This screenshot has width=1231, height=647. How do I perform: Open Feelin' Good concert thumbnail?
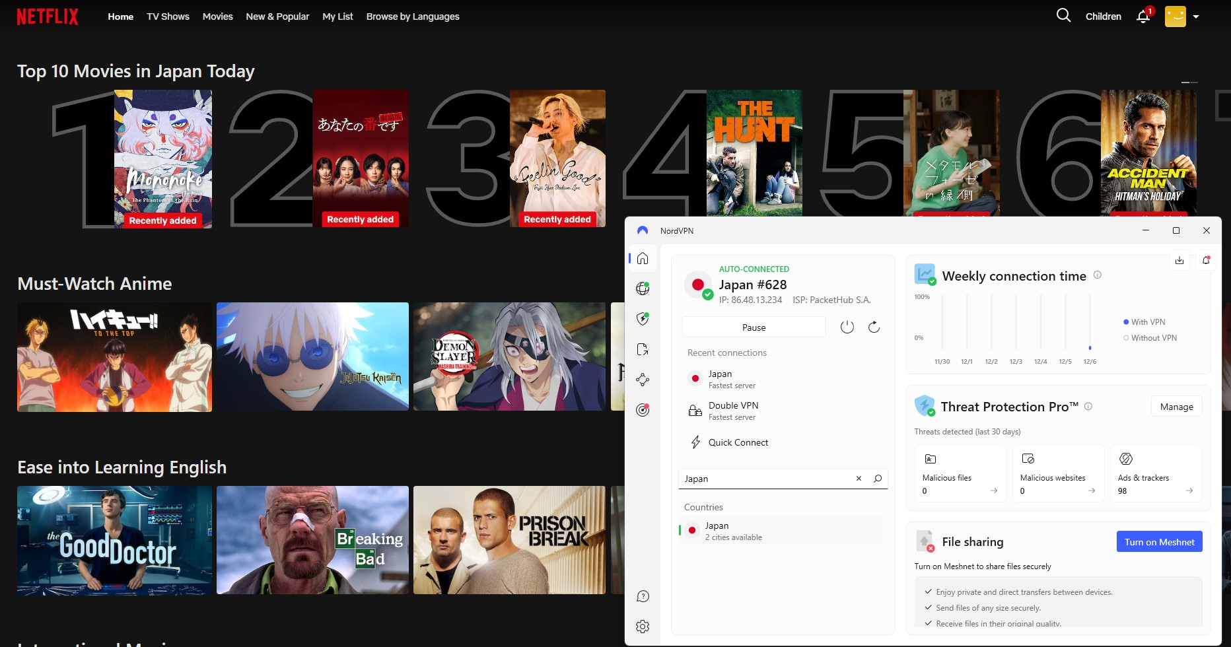click(557, 158)
